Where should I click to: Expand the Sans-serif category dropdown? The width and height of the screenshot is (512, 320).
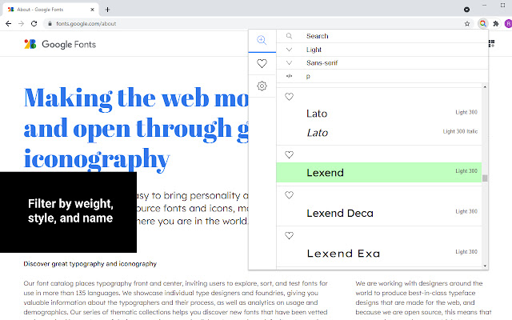pyautogui.click(x=289, y=62)
